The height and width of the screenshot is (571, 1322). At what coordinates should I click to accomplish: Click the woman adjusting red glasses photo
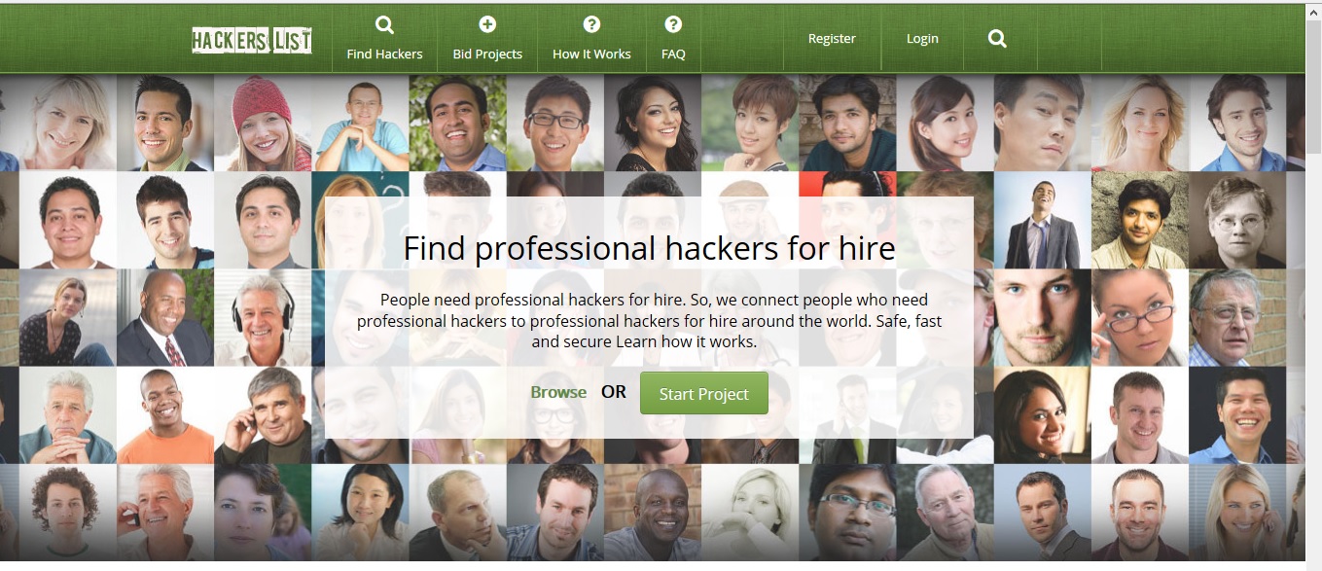coord(1139,317)
